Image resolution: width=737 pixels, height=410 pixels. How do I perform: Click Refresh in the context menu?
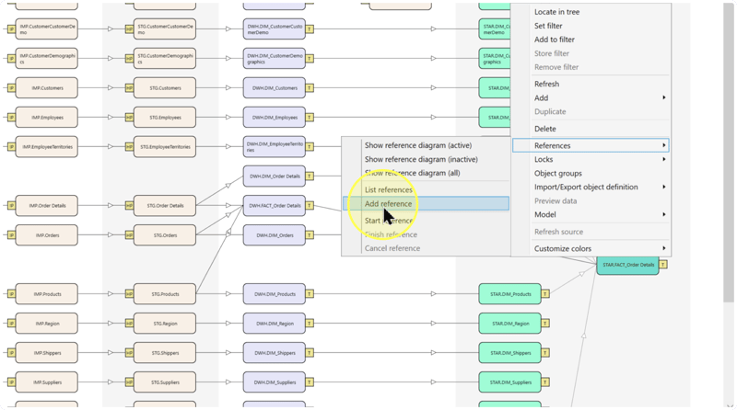point(546,84)
